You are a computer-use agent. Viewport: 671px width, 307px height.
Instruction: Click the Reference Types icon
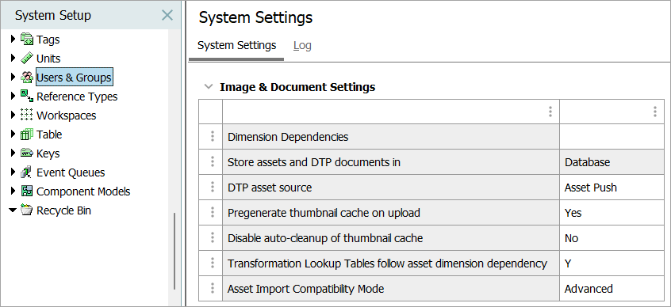(x=26, y=96)
